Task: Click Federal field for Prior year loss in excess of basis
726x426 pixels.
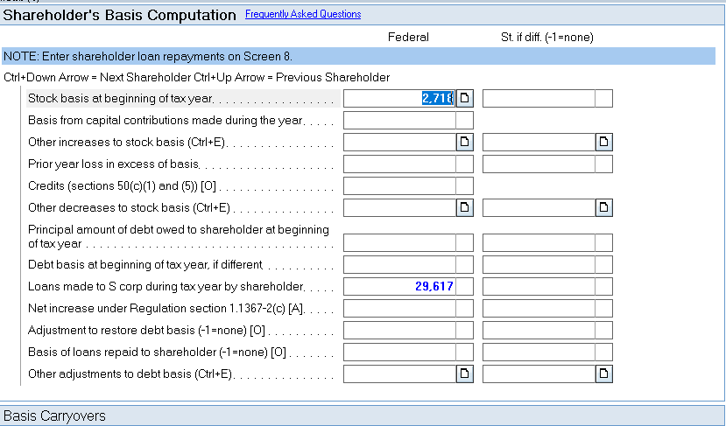Action: coord(399,164)
